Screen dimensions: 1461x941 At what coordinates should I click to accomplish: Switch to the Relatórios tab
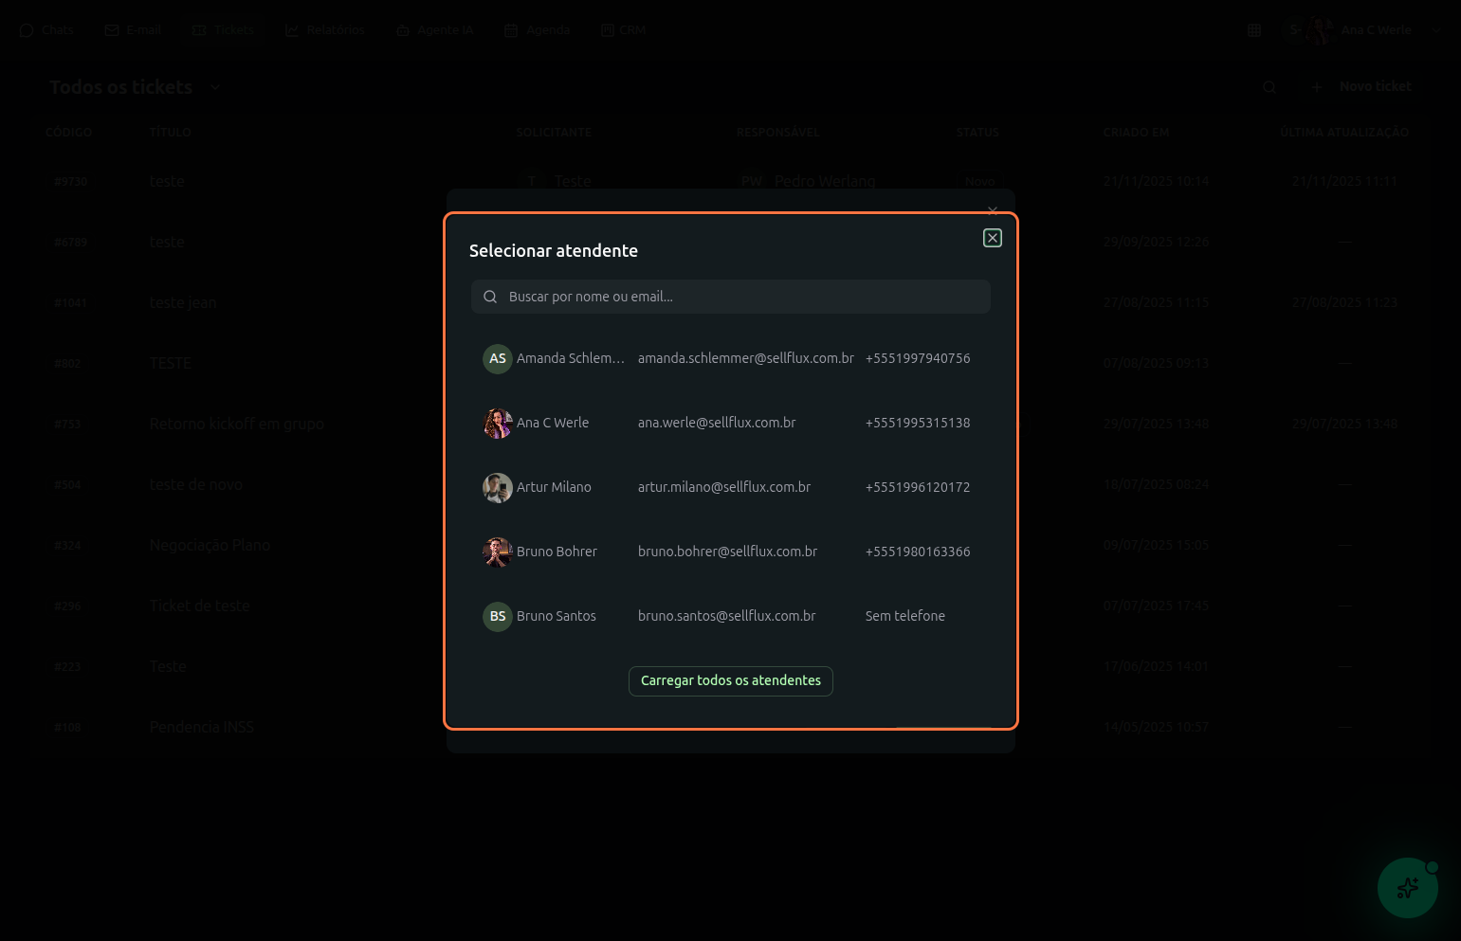point(325,30)
